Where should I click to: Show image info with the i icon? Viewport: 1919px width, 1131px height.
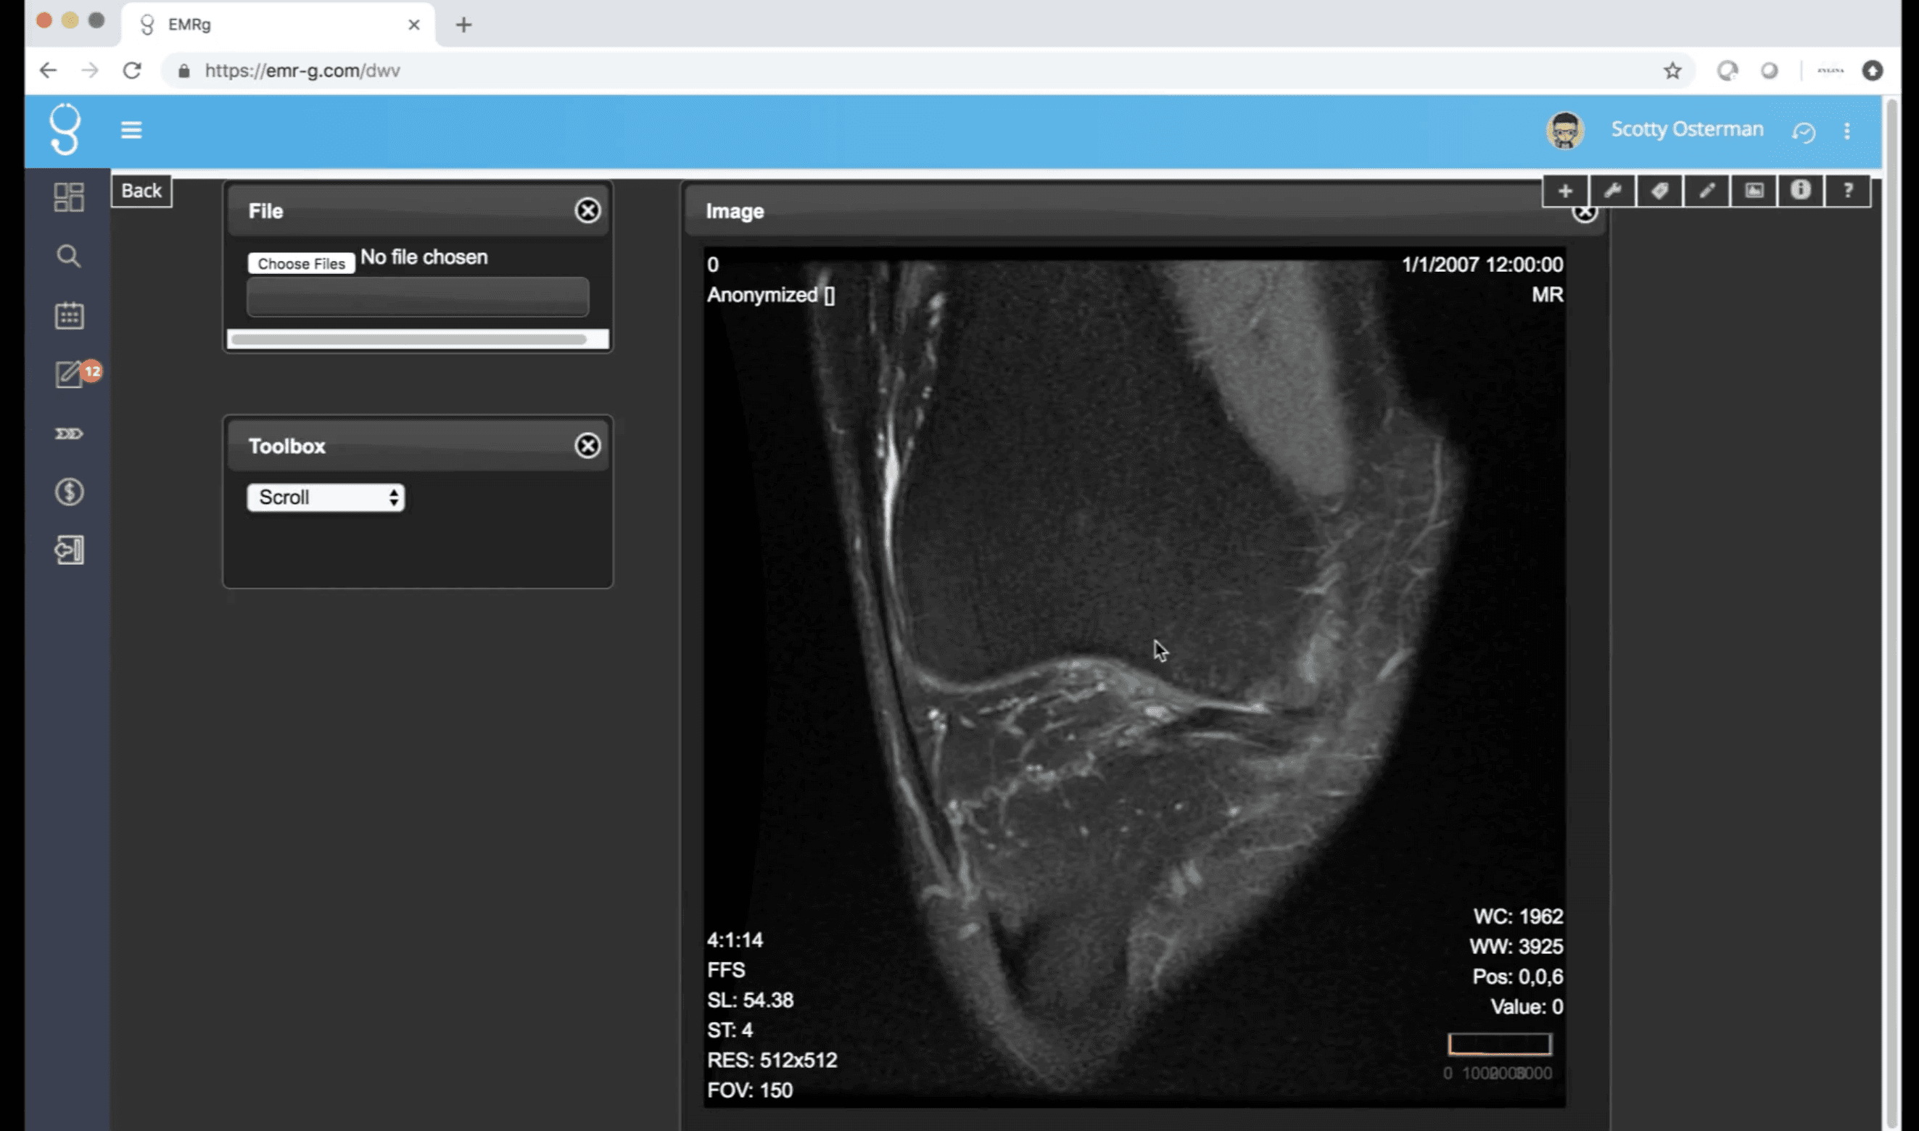(1800, 191)
